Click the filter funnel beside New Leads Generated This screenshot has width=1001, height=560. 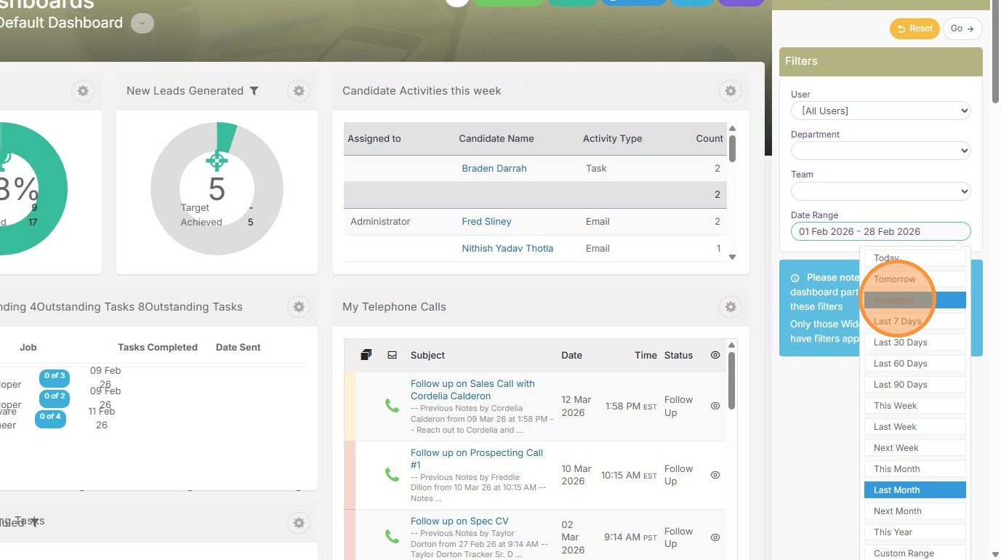click(254, 91)
